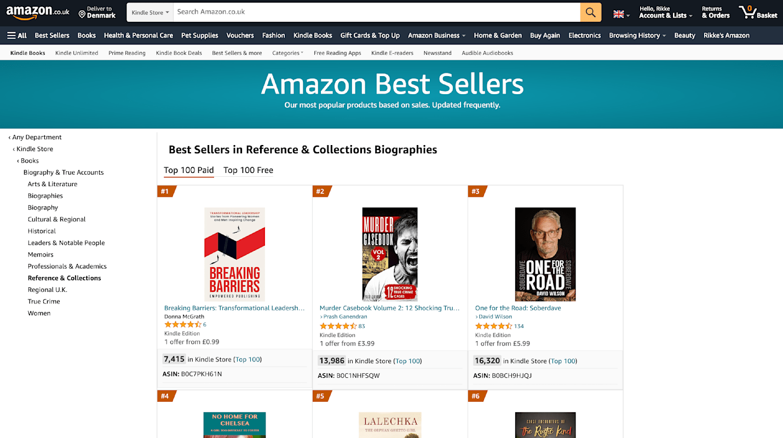
Task: Switch to the Top 100 Free tab
Action: [248, 170]
